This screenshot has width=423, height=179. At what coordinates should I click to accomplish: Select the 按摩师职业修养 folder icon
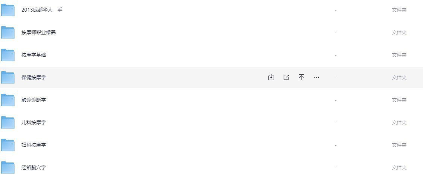[x=8, y=33]
